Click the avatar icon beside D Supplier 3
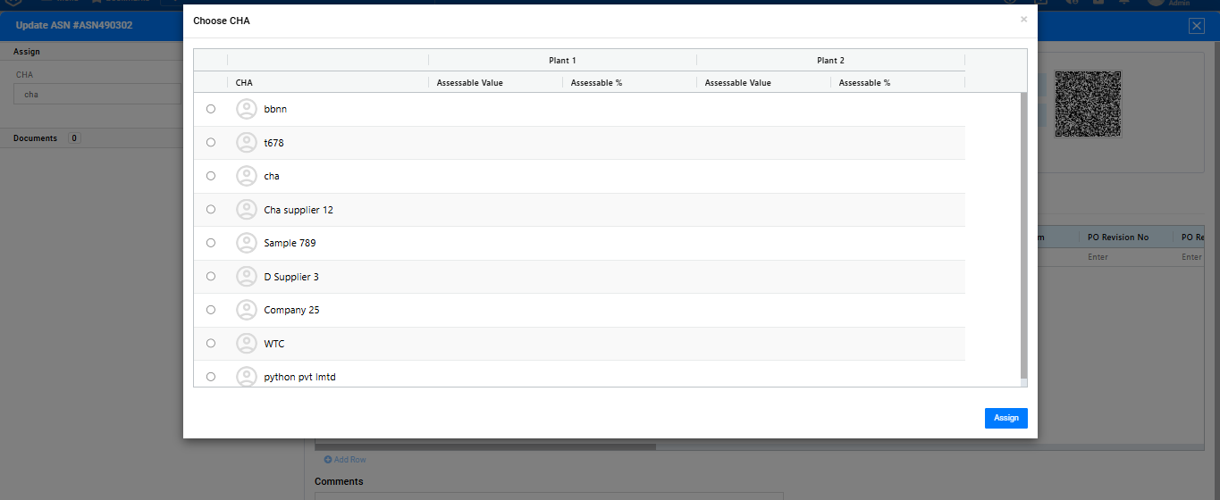This screenshot has width=1220, height=500. tap(246, 277)
